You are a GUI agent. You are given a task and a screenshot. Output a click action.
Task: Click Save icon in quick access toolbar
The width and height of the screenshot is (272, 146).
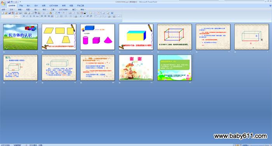click(9, 2)
